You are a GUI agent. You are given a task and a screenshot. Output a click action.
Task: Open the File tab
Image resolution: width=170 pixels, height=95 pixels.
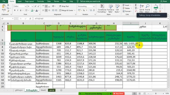(4, 1)
